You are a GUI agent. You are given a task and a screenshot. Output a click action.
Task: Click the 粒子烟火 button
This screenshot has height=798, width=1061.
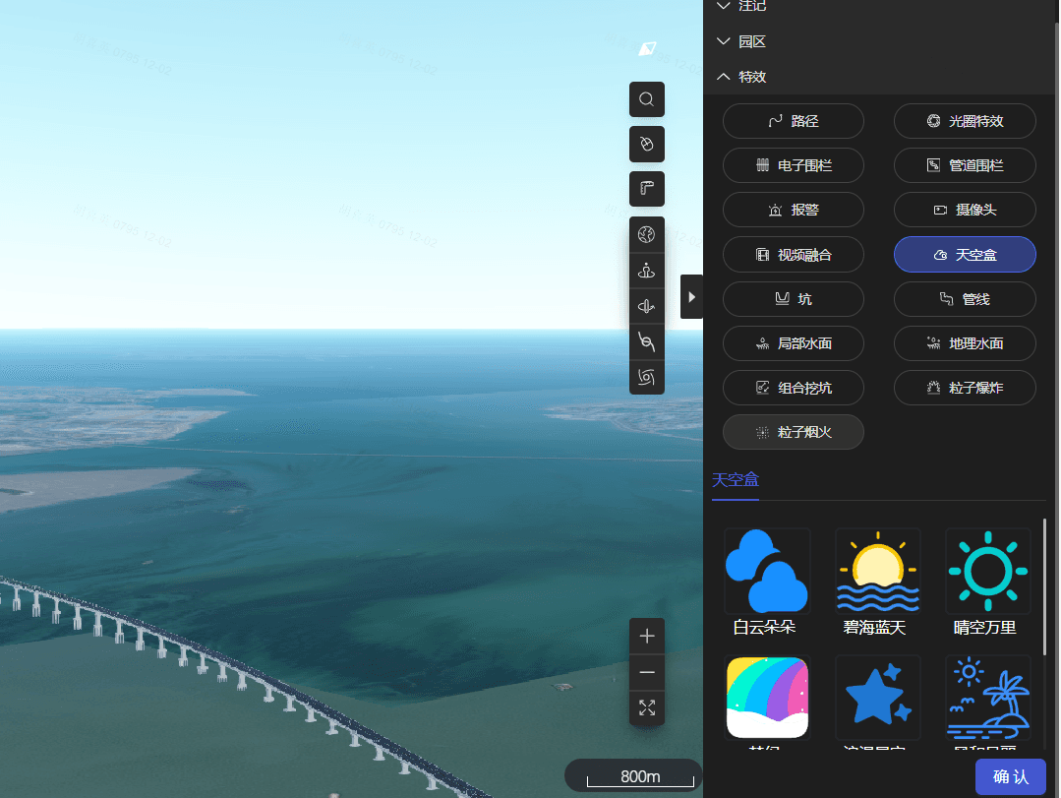tap(793, 432)
